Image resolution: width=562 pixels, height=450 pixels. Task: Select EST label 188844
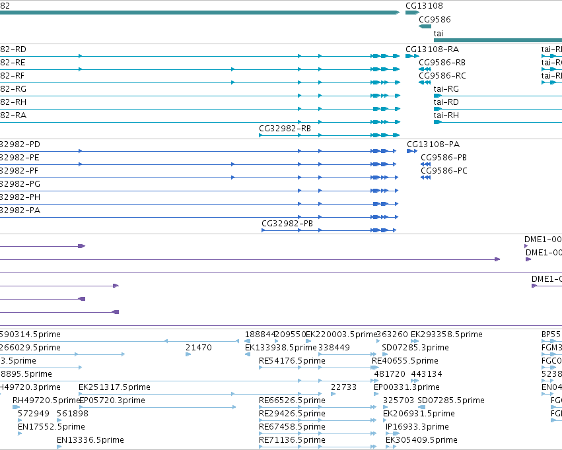(260, 335)
